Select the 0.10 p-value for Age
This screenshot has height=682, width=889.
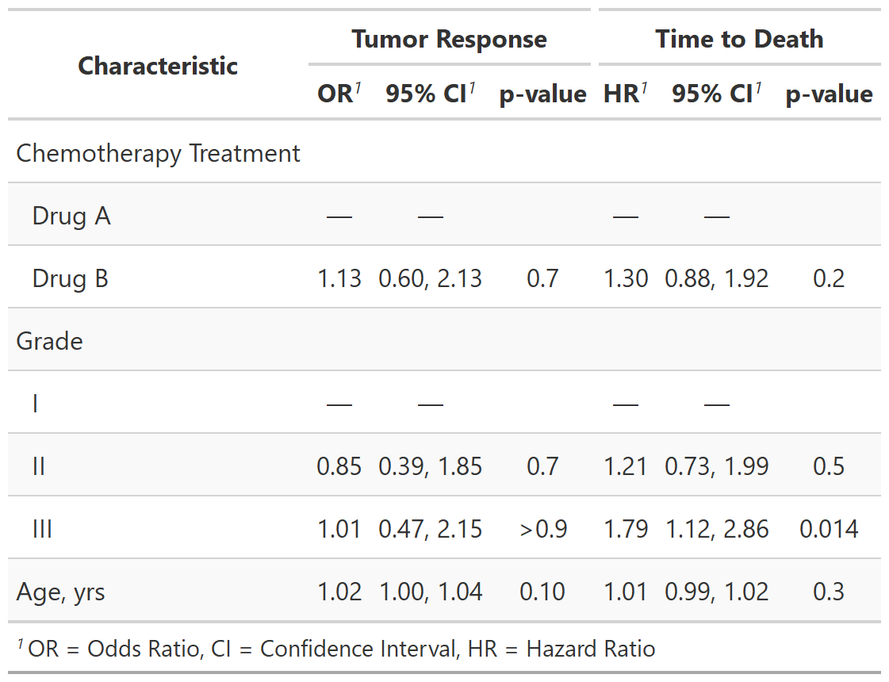[542, 592]
